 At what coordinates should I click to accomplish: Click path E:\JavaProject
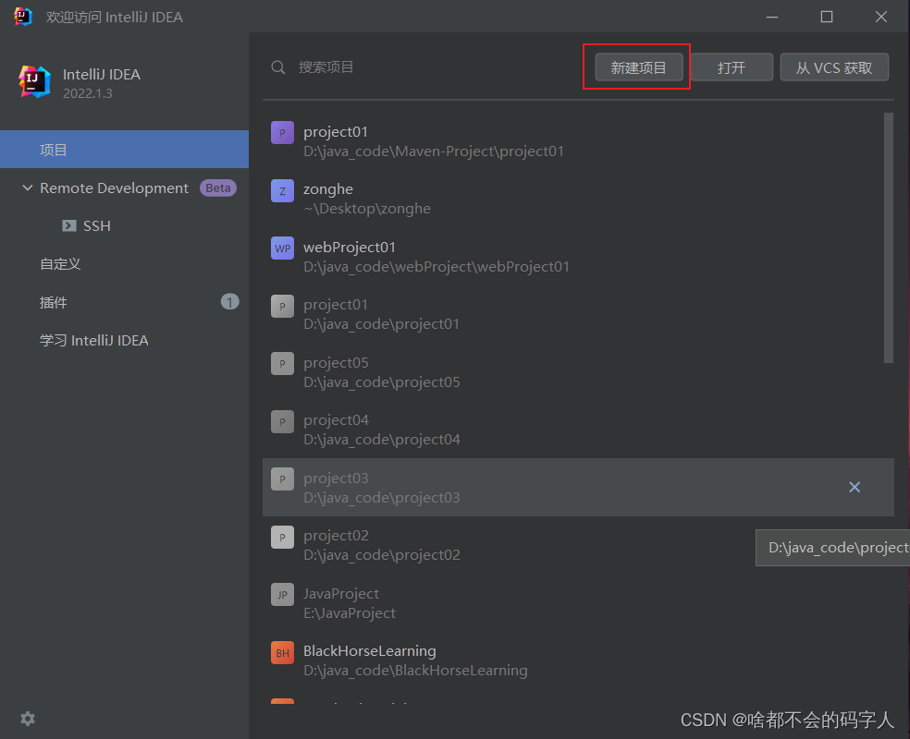(350, 613)
